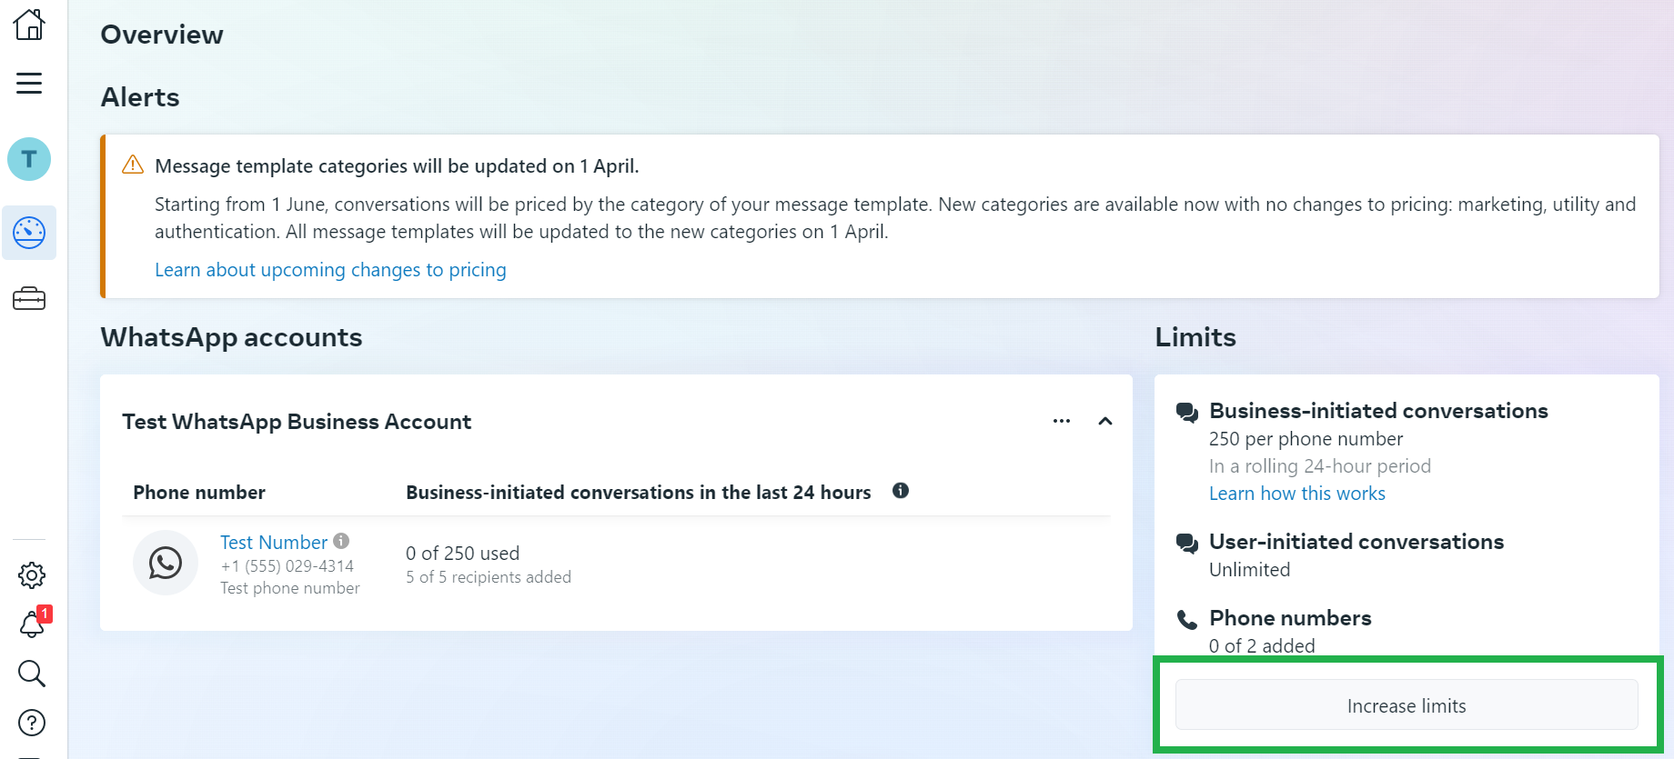Open the three-dot account options menu
Viewport: 1674px width, 759px height.
pyautogui.click(x=1061, y=421)
